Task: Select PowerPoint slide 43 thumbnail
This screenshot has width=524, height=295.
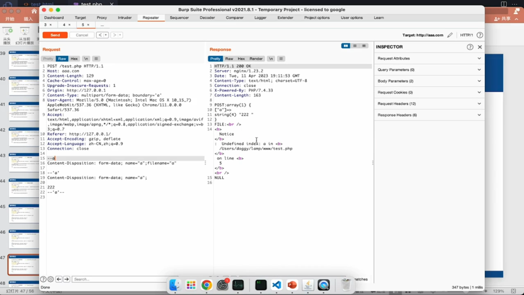Action: tap(23, 162)
